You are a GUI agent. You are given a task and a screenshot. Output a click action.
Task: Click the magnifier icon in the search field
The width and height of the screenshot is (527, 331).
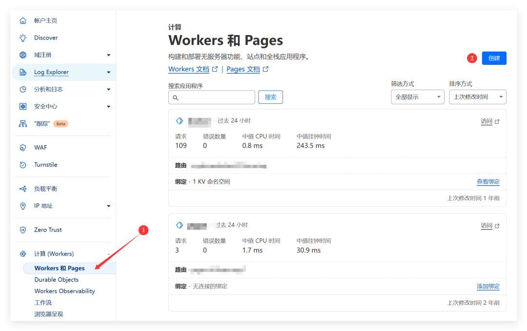pos(176,97)
